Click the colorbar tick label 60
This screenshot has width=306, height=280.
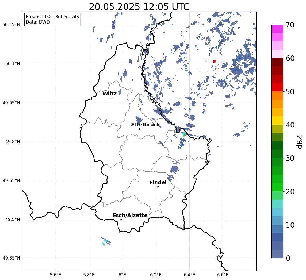[x=290, y=58]
